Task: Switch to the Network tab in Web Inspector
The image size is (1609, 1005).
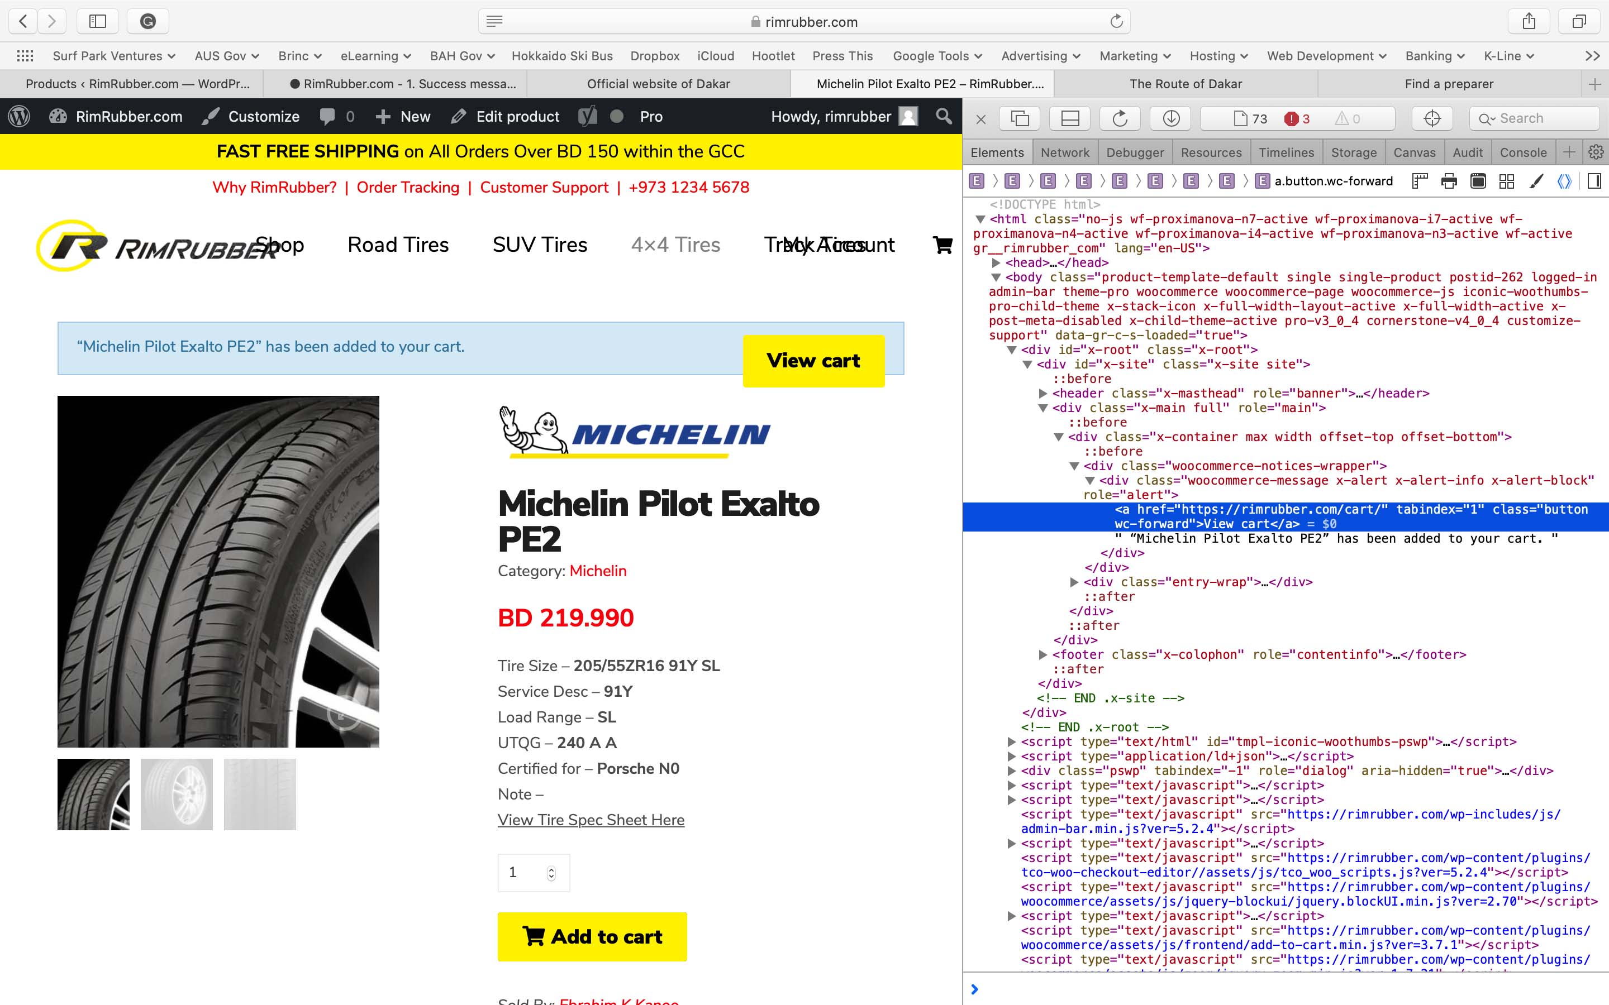Action: tap(1065, 152)
